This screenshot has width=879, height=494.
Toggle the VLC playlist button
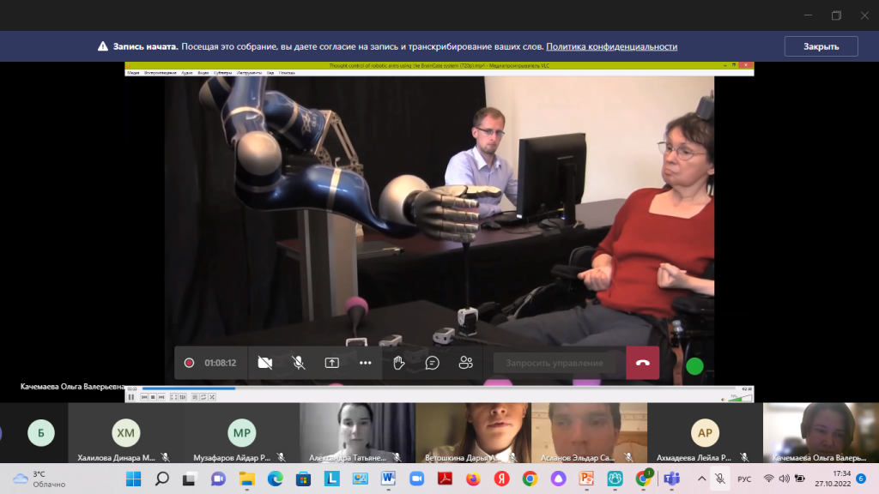(x=195, y=397)
